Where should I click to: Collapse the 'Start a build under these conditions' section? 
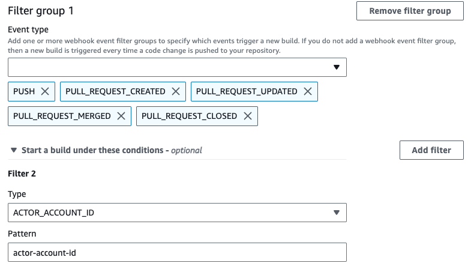pyautogui.click(x=14, y=150)
